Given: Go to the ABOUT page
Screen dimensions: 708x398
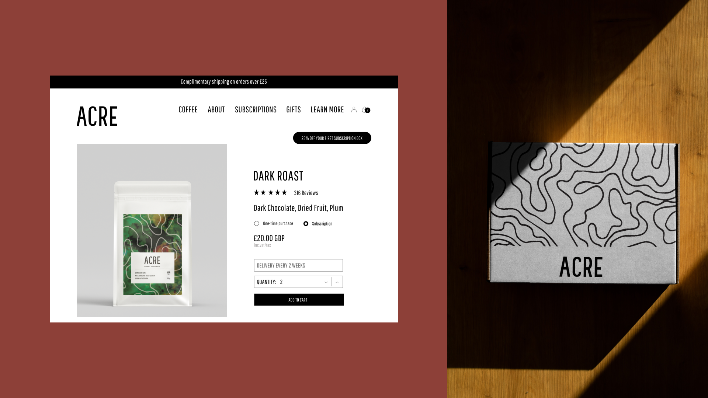Looking at the screenshot, I should click(x=216, y=109).
